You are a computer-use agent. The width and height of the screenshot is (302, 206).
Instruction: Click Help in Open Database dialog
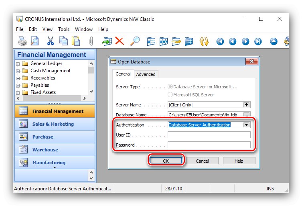click(x=239, y=161)
